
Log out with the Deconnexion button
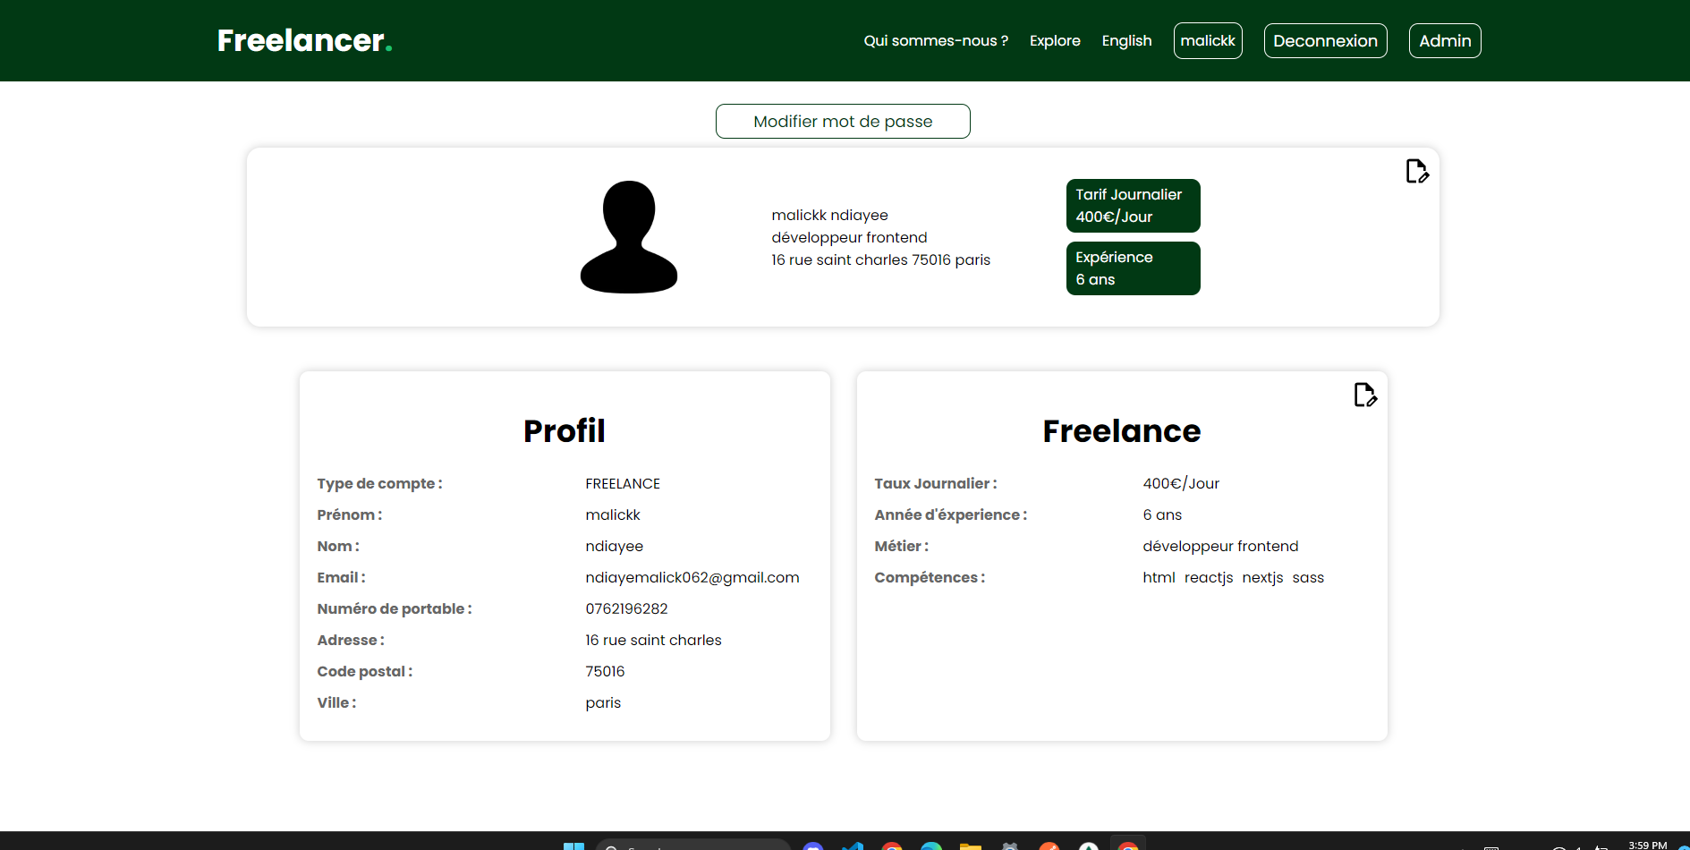[1325, 41]
